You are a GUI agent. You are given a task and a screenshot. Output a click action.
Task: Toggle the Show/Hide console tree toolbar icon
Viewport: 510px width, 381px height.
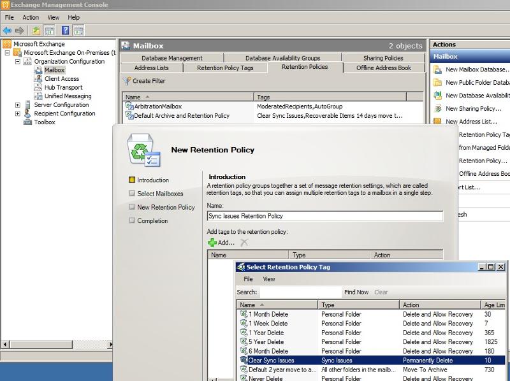(49, 30)
